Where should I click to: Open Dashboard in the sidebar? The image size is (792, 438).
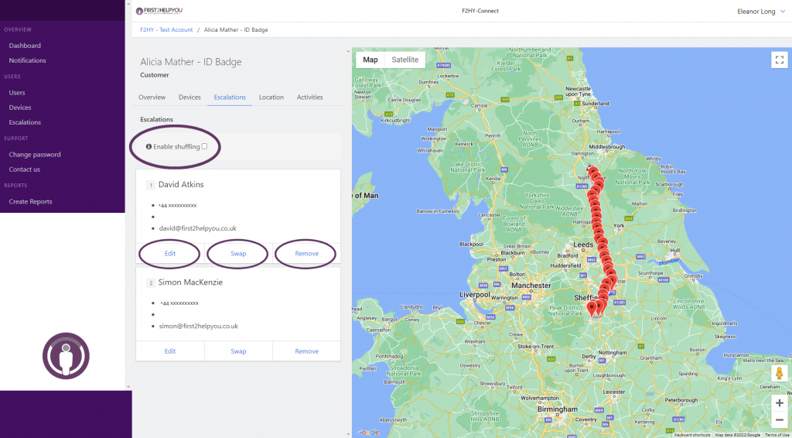25,46
